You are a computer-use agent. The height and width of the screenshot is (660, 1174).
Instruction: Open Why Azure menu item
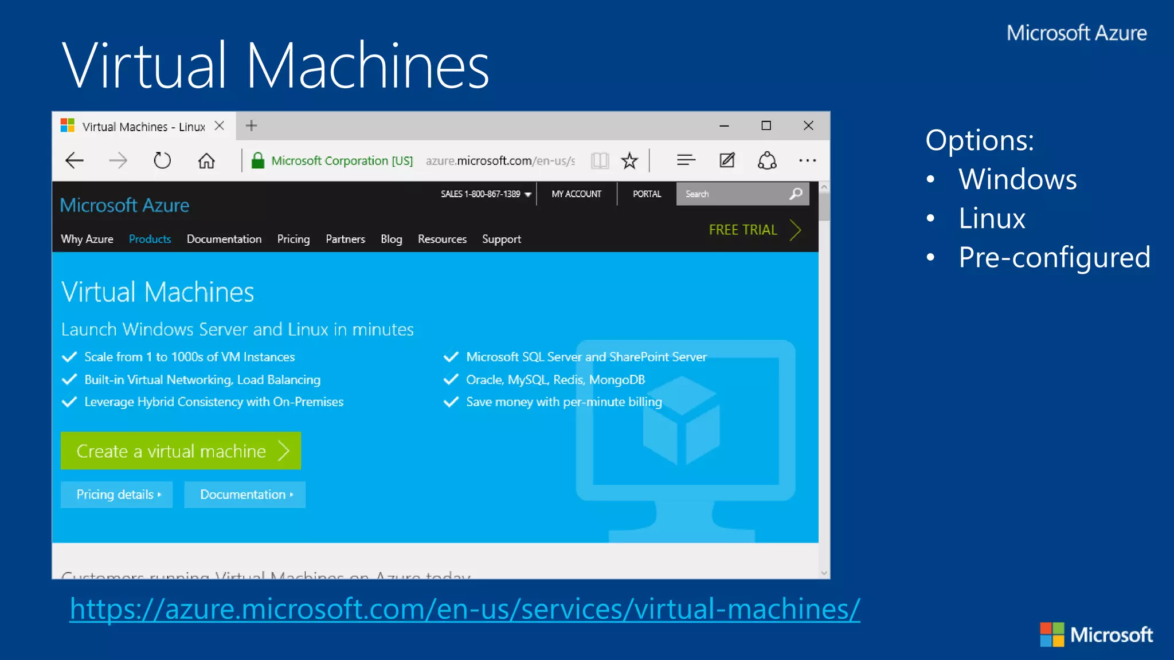(87, 239)
